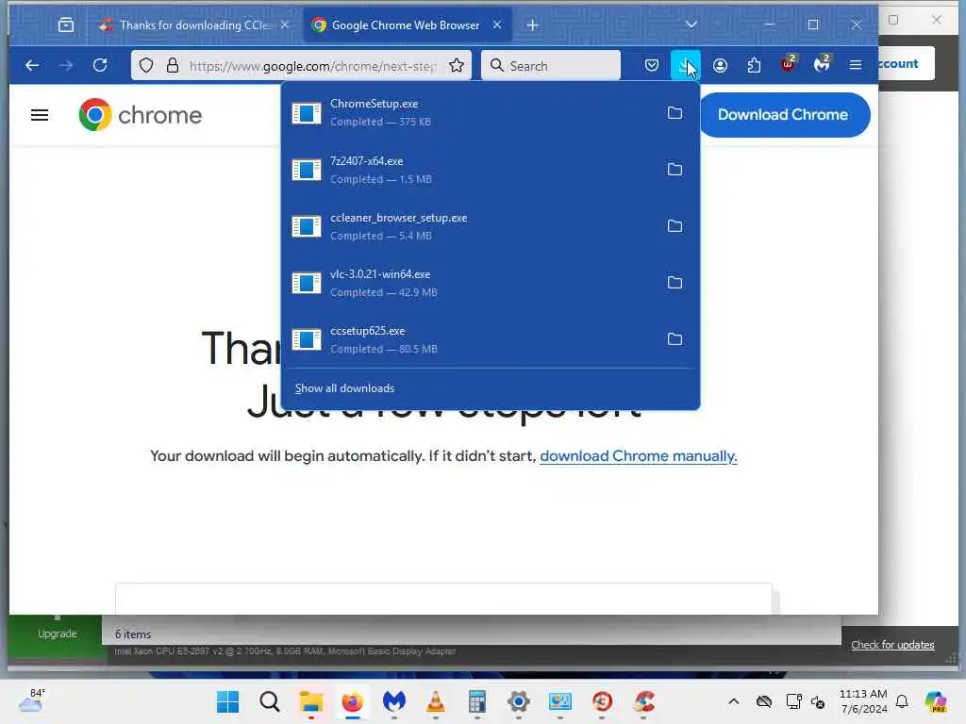
Task: Reload the current page
Action: [x=100, y=65]
